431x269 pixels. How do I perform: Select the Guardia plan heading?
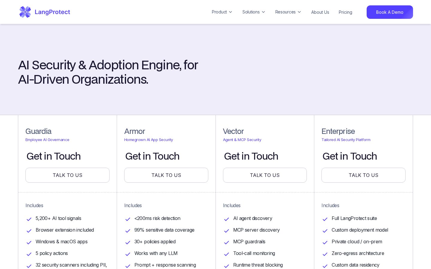coord(38,131)
